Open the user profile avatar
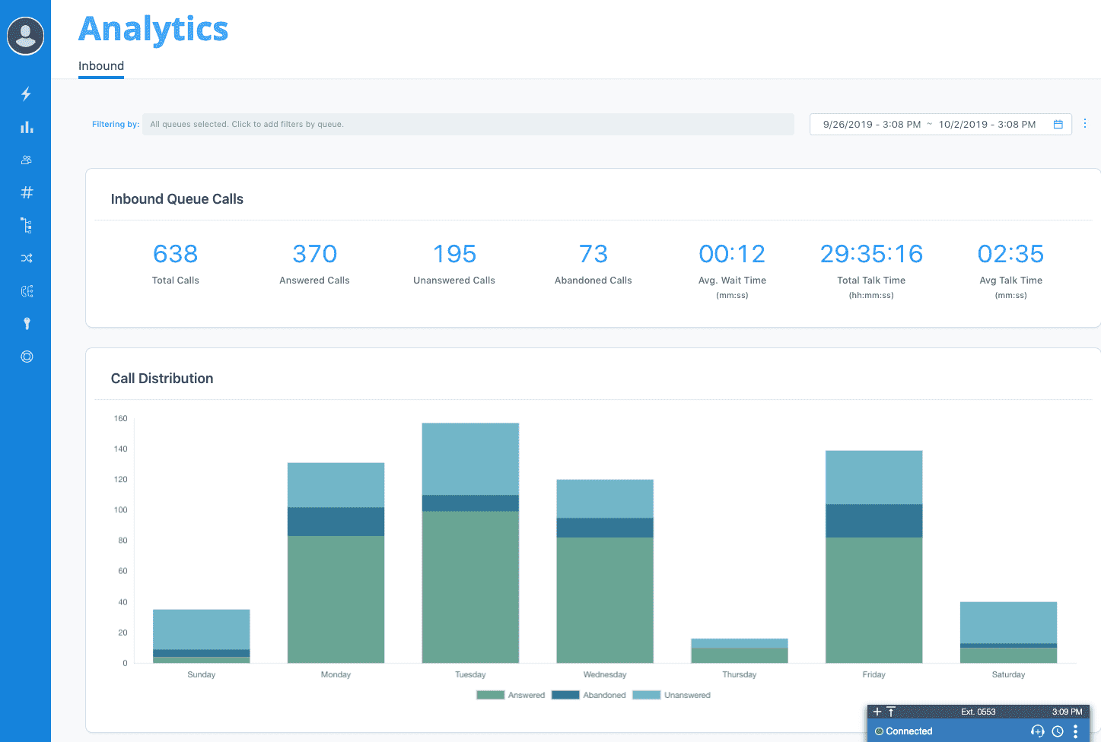1101x742 pixels. (25, 36)
